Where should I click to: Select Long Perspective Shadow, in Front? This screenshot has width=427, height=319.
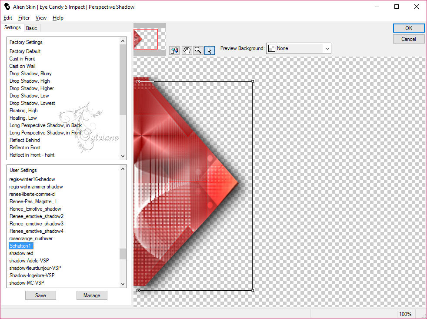45,132
